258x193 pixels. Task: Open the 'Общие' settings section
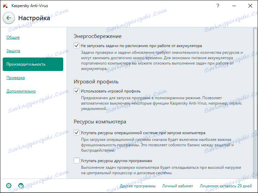13,37
